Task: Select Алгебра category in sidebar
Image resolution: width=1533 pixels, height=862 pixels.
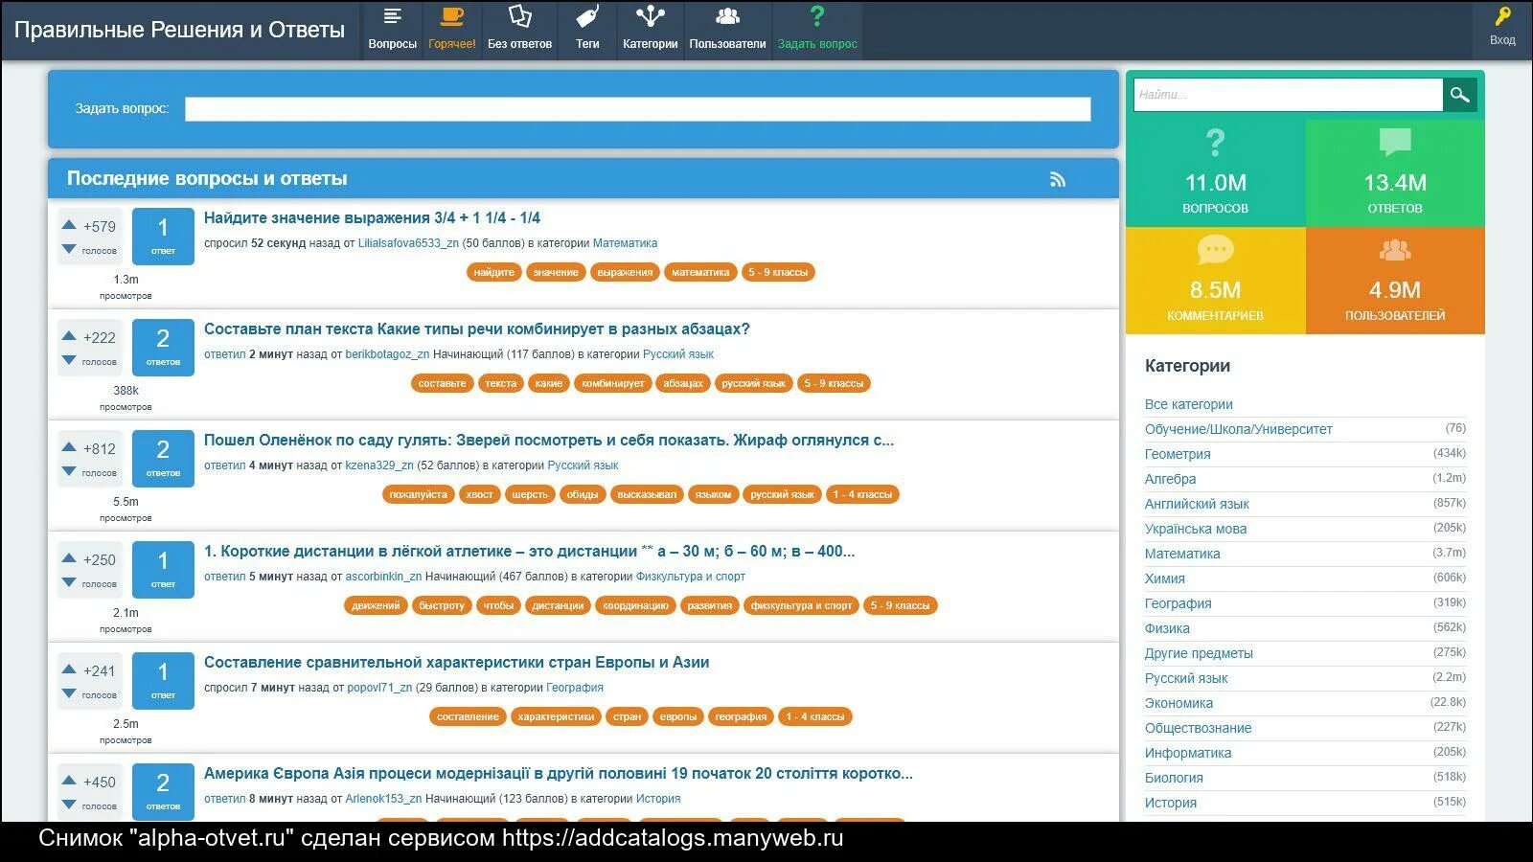Action: click(1170, 479)
